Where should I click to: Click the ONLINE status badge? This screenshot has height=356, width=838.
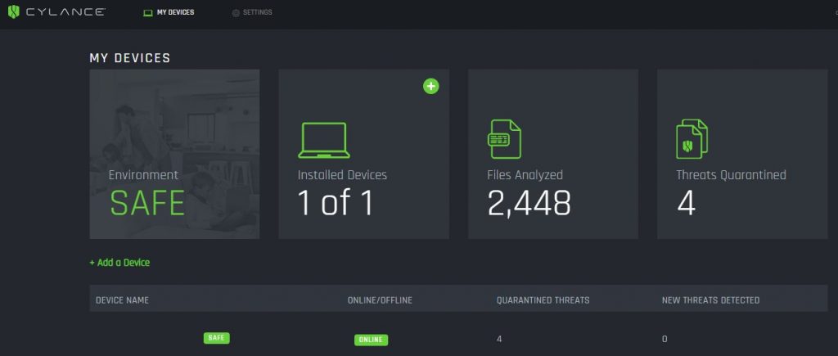click(x=371, y=340)
